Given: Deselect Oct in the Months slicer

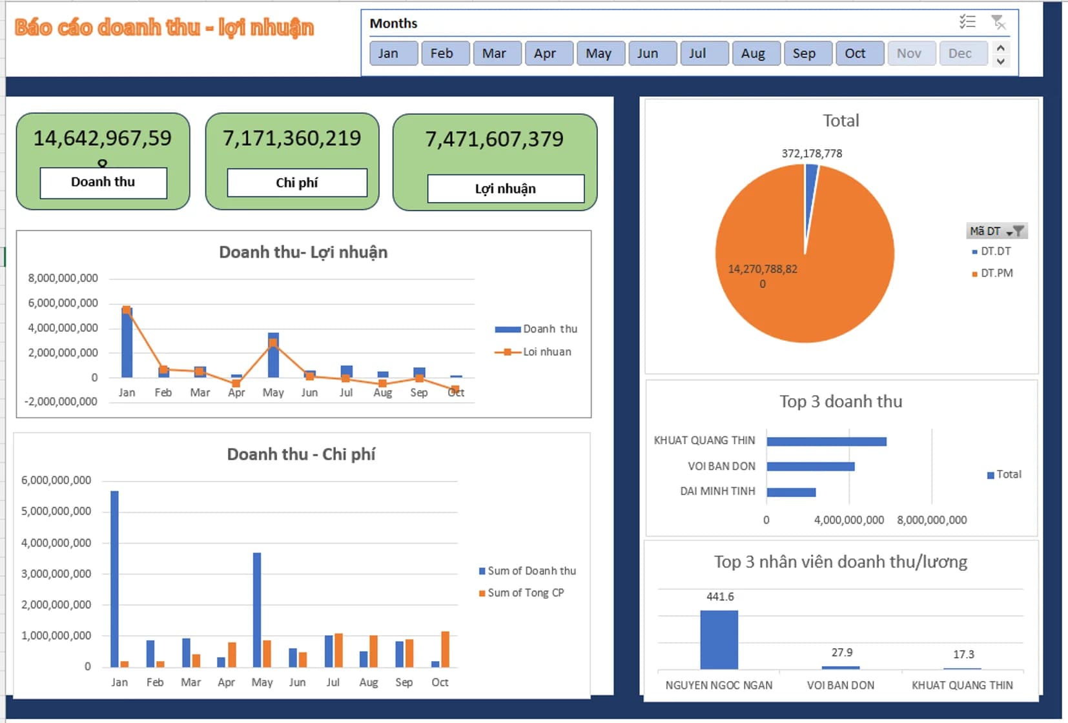Looking at the screenshot, I should click(859, 53).
